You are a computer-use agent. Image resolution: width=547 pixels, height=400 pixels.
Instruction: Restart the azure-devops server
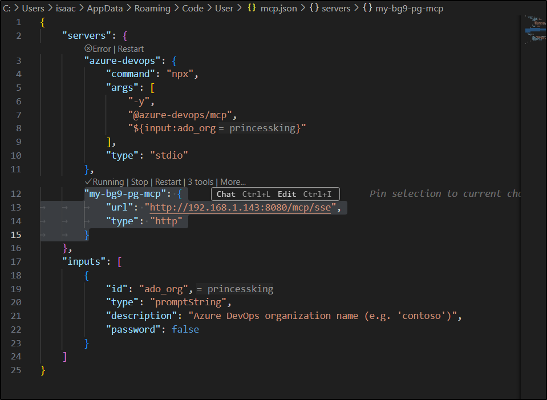[131, 49]
